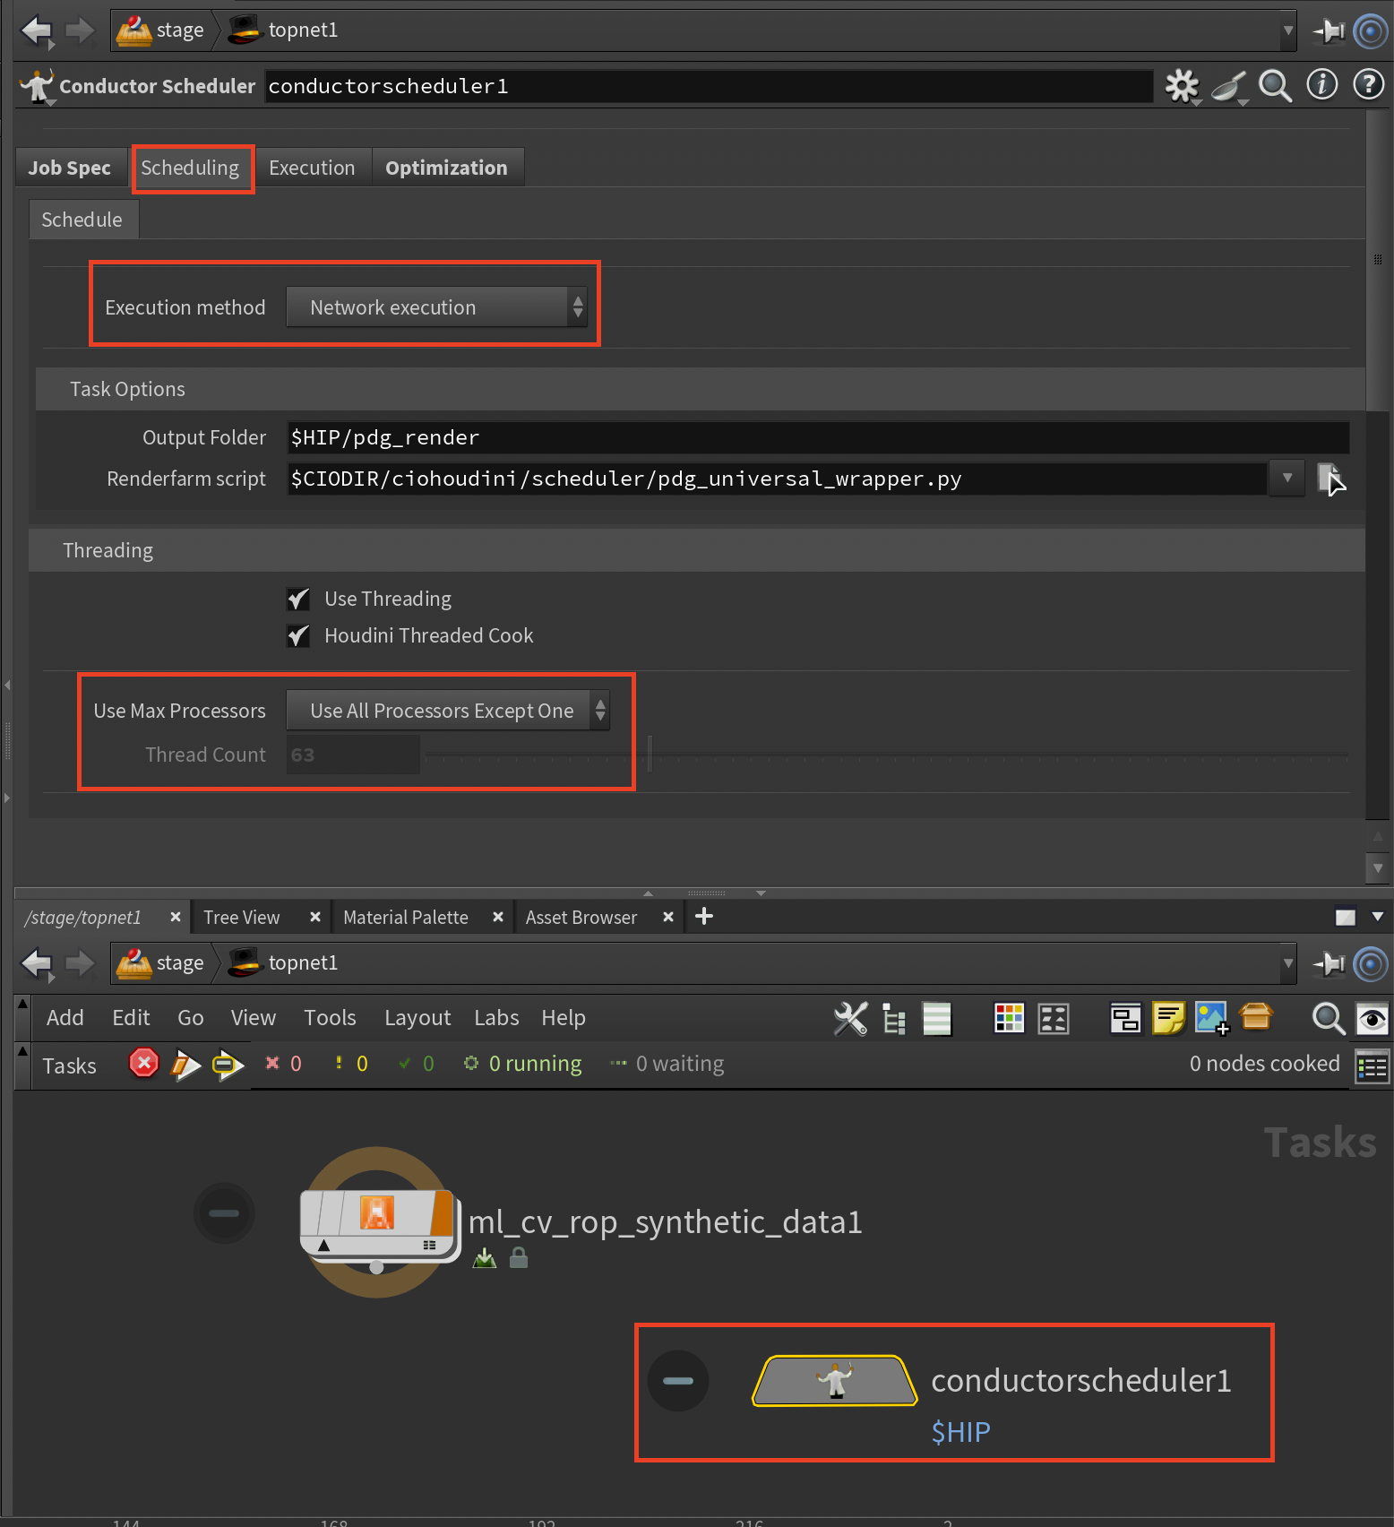Open the node info icon
Image resolution: width=1394 pixels, height=1527 pixels.
pos(1321,85)
